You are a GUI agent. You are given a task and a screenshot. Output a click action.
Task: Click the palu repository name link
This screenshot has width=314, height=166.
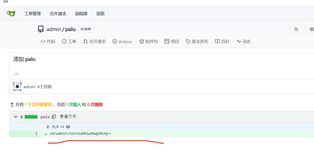pos(70,29)
